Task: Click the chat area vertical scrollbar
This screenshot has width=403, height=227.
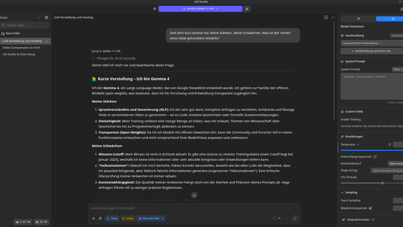Action: 334,71
